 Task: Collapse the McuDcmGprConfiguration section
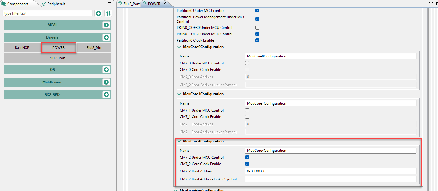[176, 190]
